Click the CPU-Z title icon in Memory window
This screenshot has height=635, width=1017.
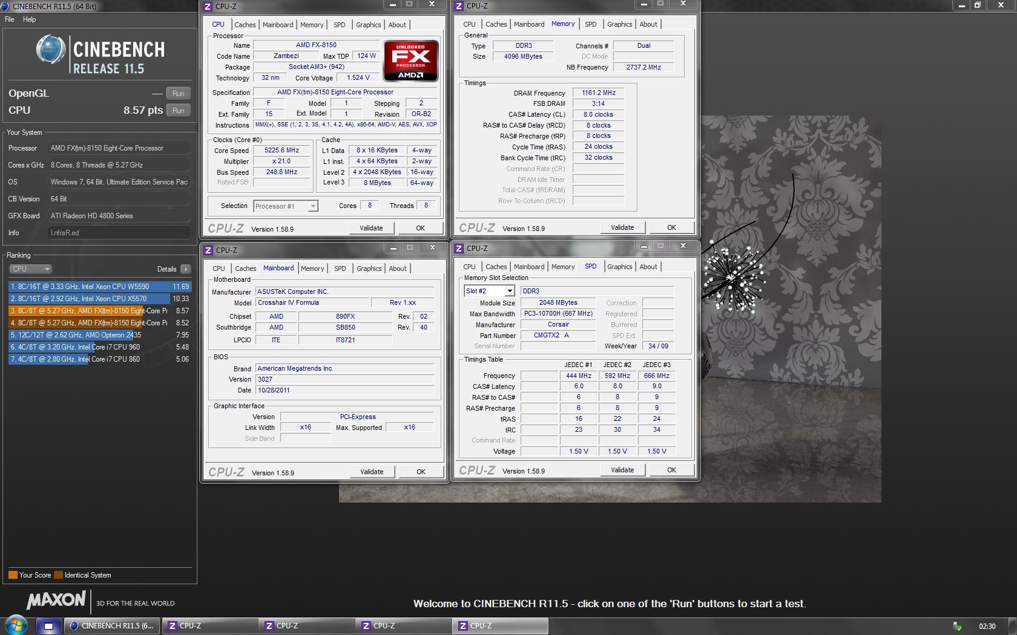click(459, 5)
